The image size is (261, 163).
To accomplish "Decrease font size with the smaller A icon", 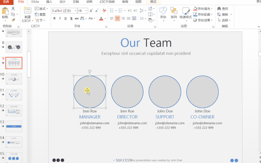I will (x=97, y=11).
